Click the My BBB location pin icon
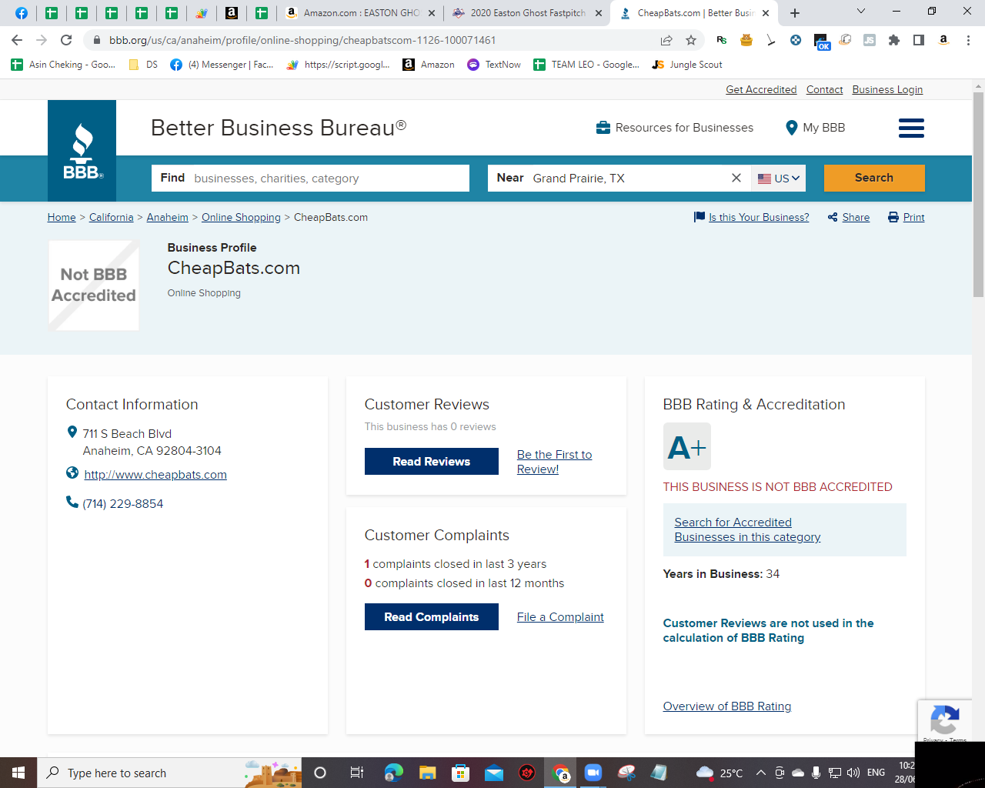985x788 pixels. click(791, 128)
